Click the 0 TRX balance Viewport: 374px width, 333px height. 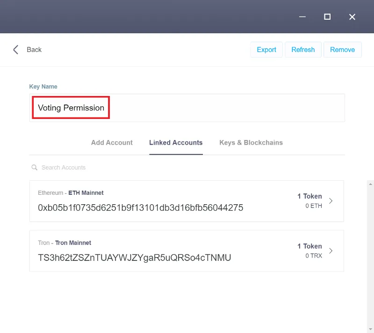coord(314,256)
